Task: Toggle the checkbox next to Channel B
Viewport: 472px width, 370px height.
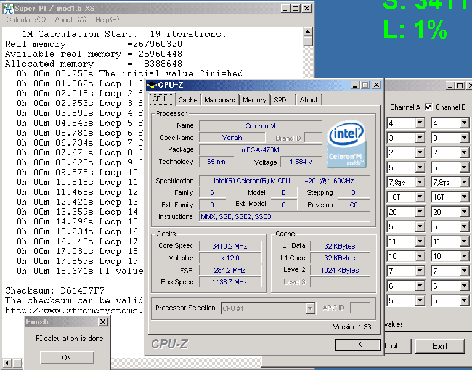Action: pyautogui.click(x=428, y=107)
